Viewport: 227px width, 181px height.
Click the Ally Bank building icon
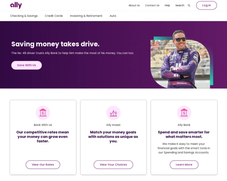click(x=184, y=113)
